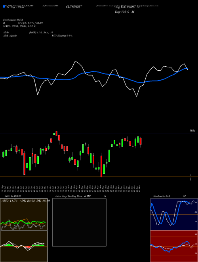Click the Avg Vol 0.626 M label
198x262 pixels.
(x=127, y=7)
